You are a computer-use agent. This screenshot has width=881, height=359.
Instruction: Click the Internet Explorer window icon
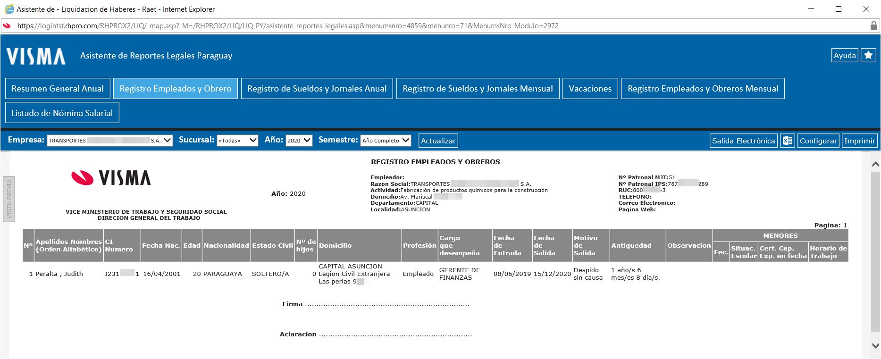pyautogui.click(x=9, y=9)
